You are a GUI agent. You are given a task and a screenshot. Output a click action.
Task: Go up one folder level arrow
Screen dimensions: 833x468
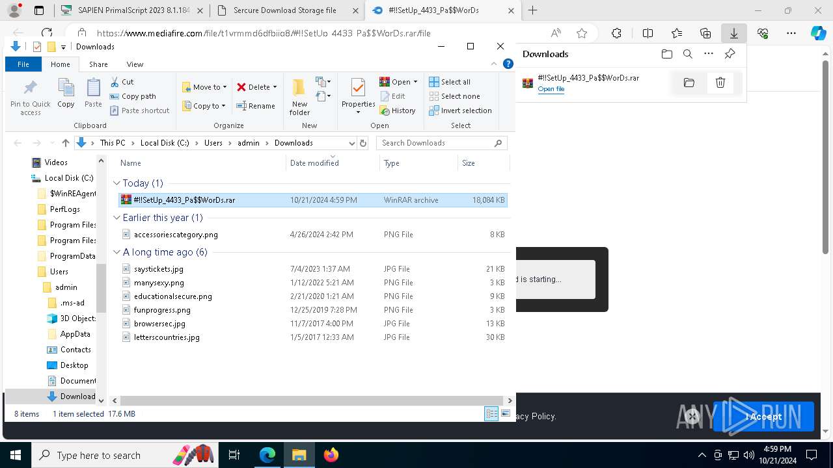[65, 143]
